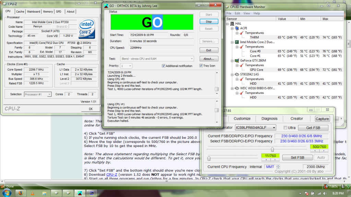Click the ST932042 1AS hard drive icon
This screenshot has height=197, width=351.
coord(237,74)
